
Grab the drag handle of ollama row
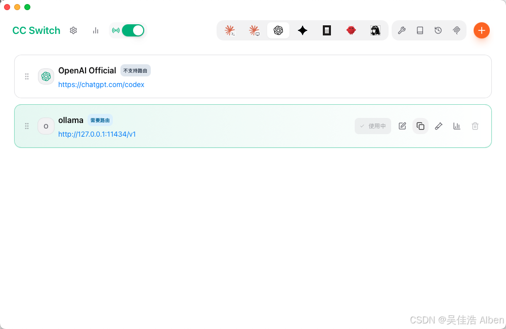pyautogui.click(x=27, y=126)
